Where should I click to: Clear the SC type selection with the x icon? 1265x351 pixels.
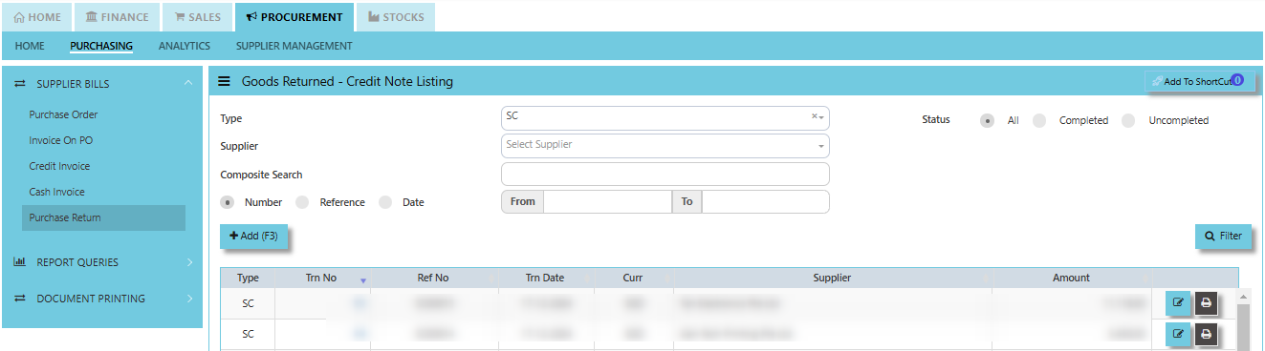pyautogui.click(x=815, y=116)
